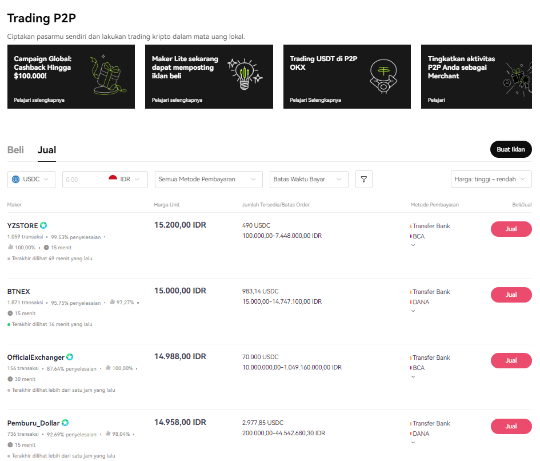Expand BTNEX payment methods chevron
This screenshot has height=461, width=540.
tap(413, 311)
